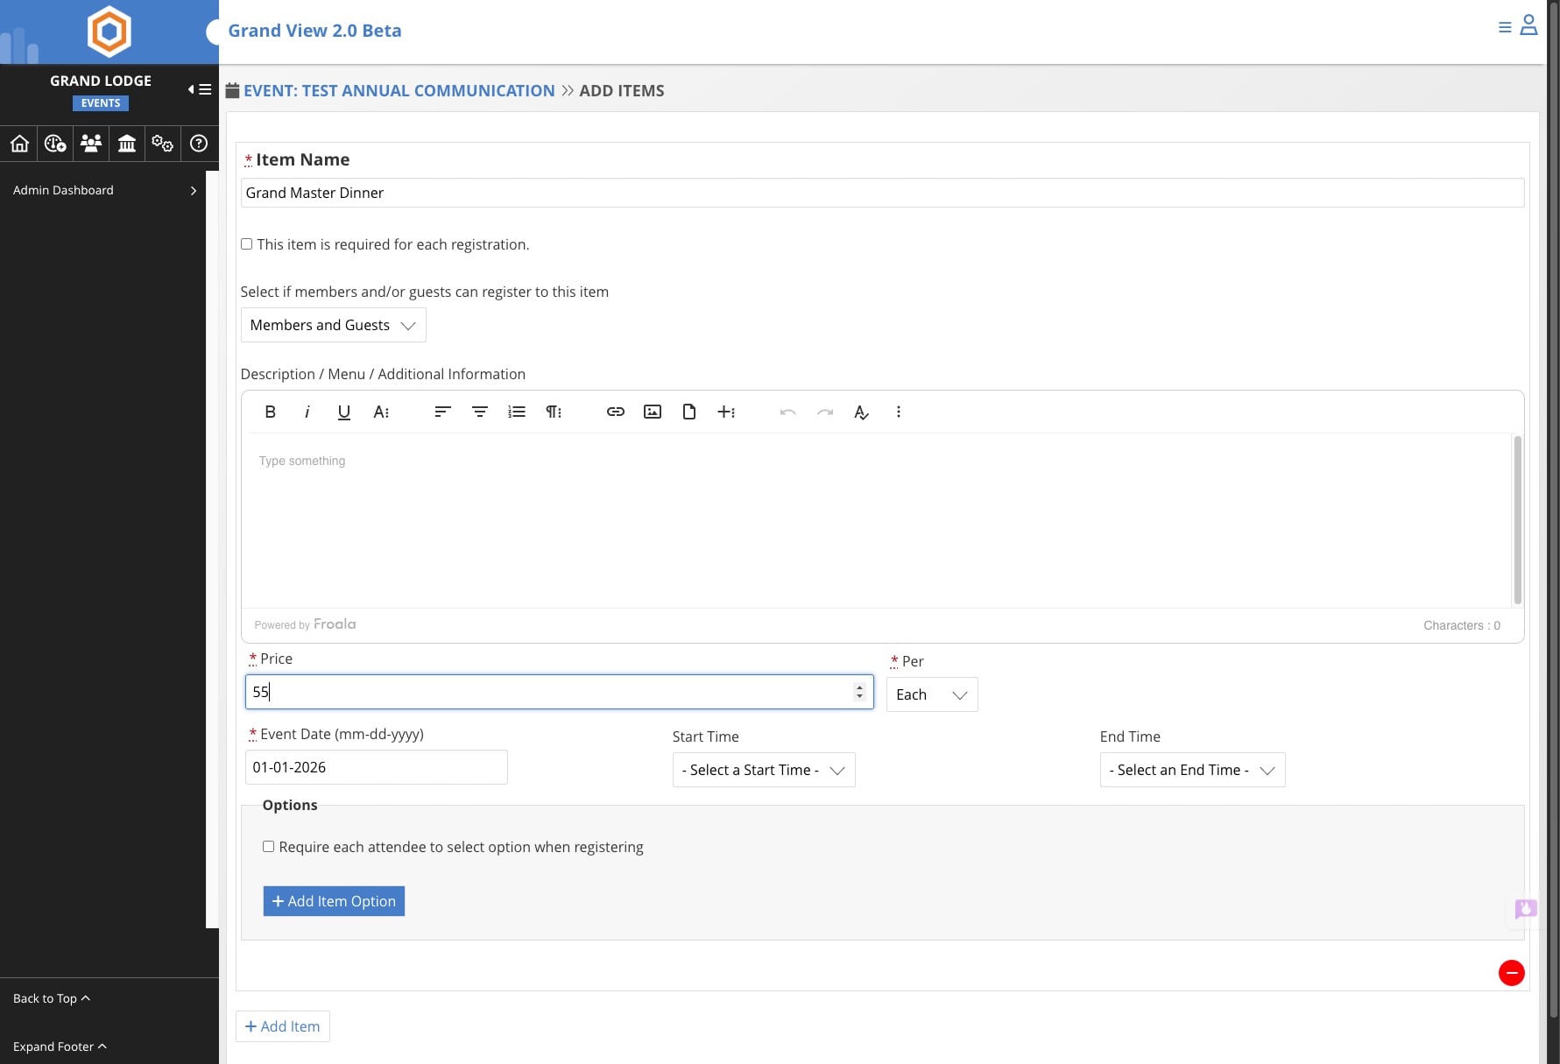Insert ordered list in editor
Image resolution: width=1560 pixels, height=1064 pixels.
517,412
